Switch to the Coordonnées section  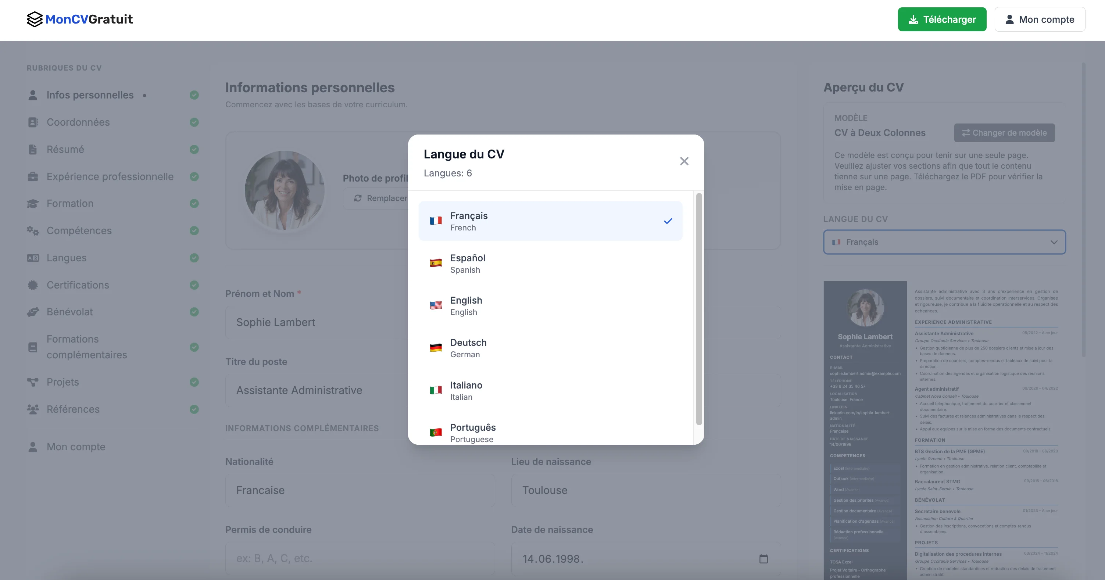79,122
